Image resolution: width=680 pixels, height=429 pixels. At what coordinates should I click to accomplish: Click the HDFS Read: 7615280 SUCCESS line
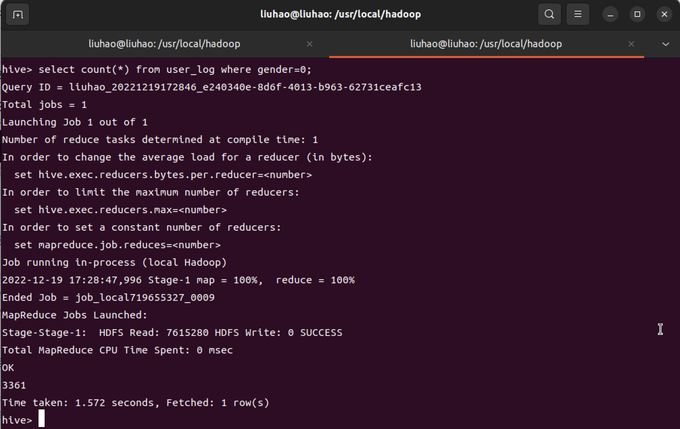[x=172, y=333]
